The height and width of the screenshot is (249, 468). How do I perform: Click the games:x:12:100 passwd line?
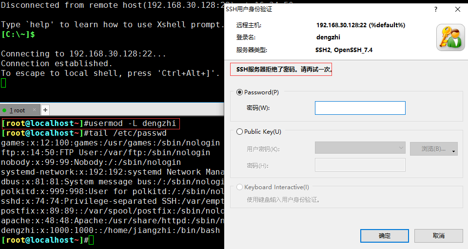[111, 143]
